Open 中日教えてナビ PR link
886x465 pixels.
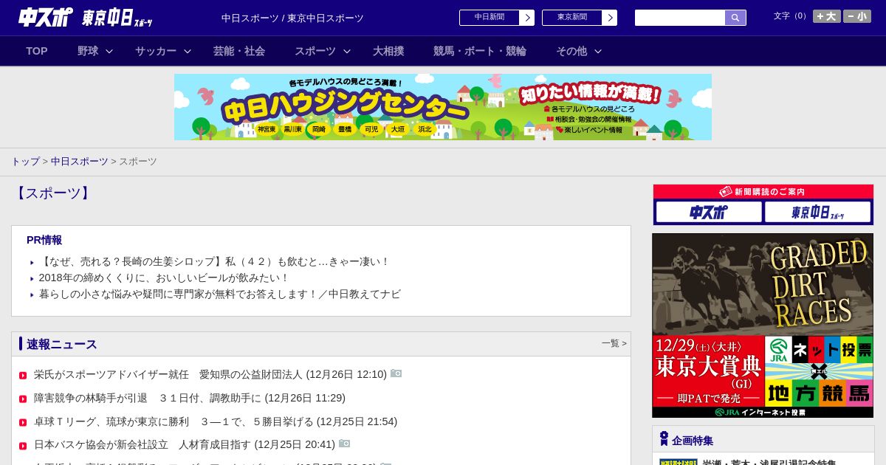pyautogui.click(x=219, y=294)
